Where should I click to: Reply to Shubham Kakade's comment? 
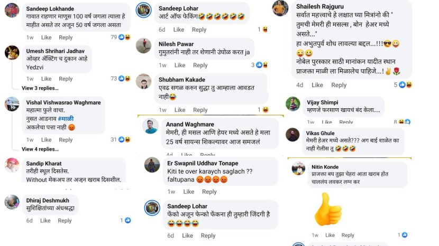pyautogui.click(x=200, y=110)
